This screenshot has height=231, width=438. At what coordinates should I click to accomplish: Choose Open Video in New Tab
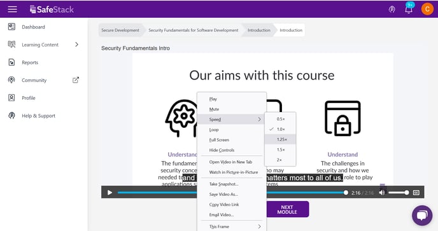(x=232, y=162)
